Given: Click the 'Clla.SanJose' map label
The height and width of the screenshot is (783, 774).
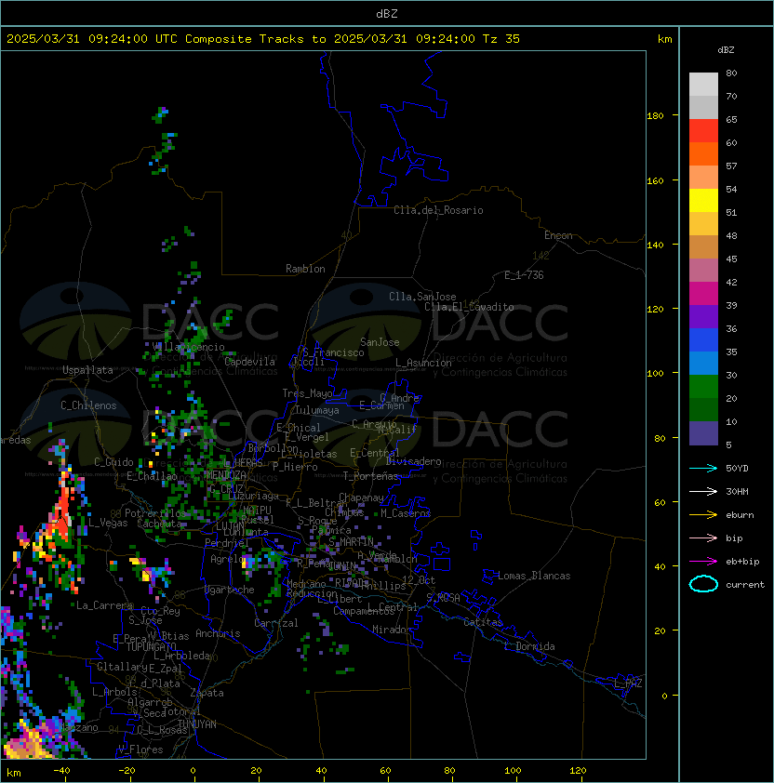Looking at the screenshot, I should click(422, 297).
